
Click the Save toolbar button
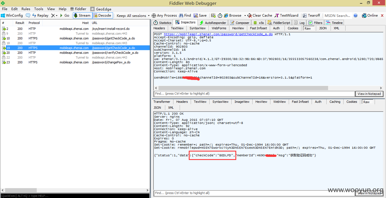pos(200,15)
